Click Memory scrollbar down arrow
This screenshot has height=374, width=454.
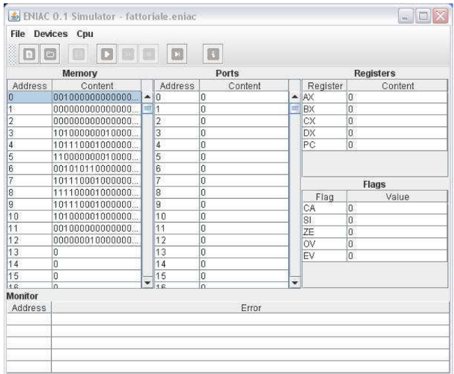(x=147, y=282)
